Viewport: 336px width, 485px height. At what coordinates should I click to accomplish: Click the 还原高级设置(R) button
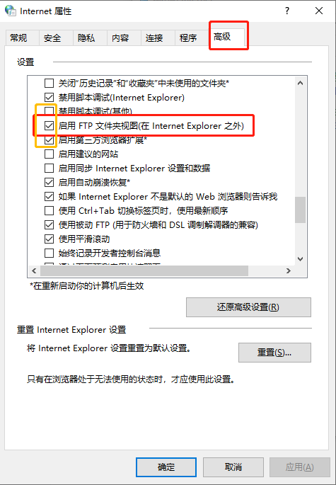(248, 307)
